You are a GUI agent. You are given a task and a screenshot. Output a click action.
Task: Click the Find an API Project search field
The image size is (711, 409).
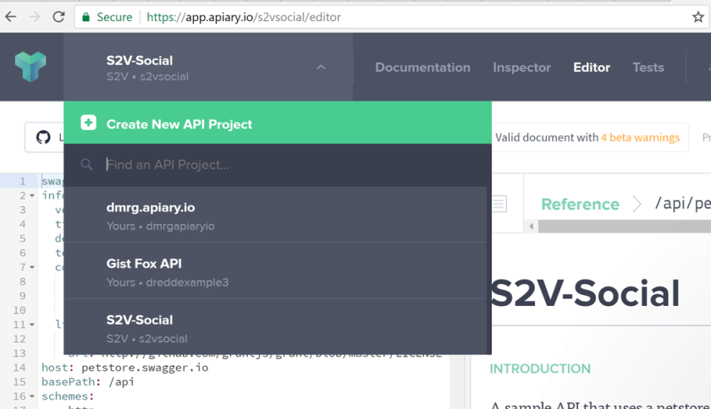288,165
